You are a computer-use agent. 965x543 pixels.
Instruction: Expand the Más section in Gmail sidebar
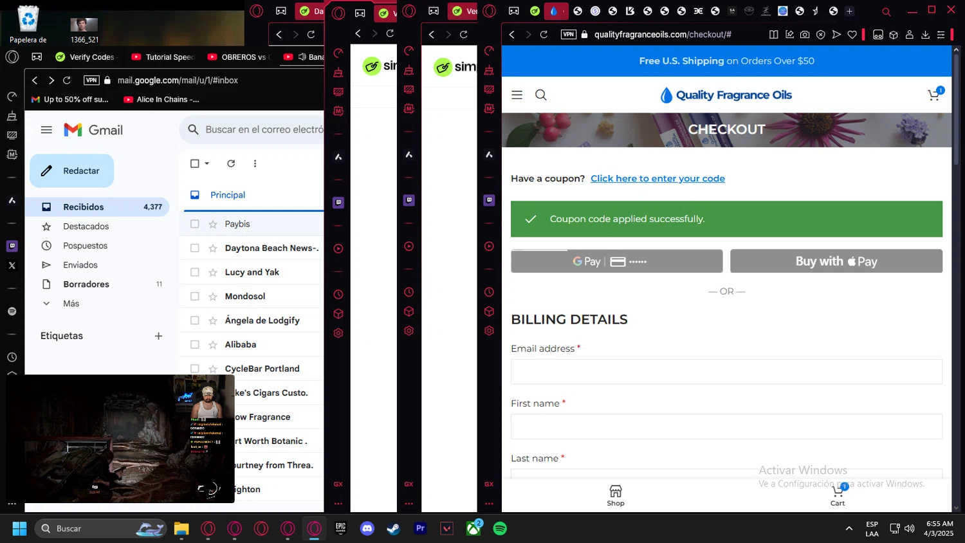71,304
